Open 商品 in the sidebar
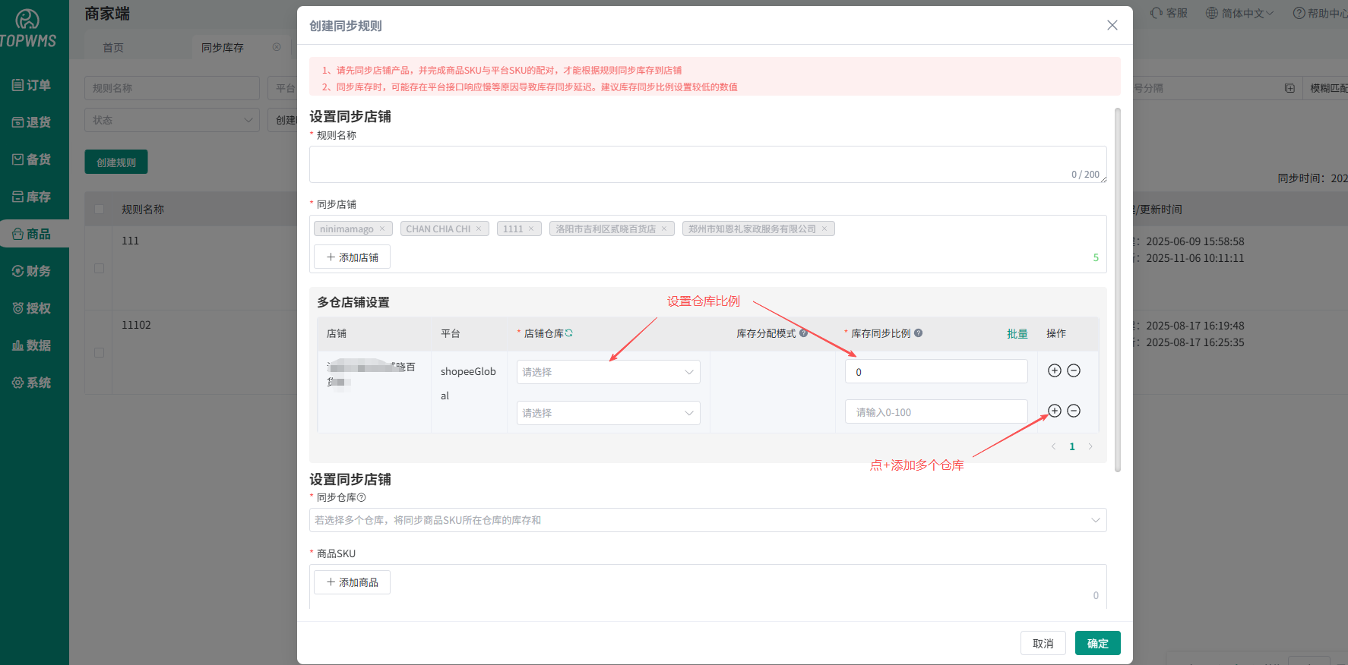 pyautogui.click(x=32, y=234)
